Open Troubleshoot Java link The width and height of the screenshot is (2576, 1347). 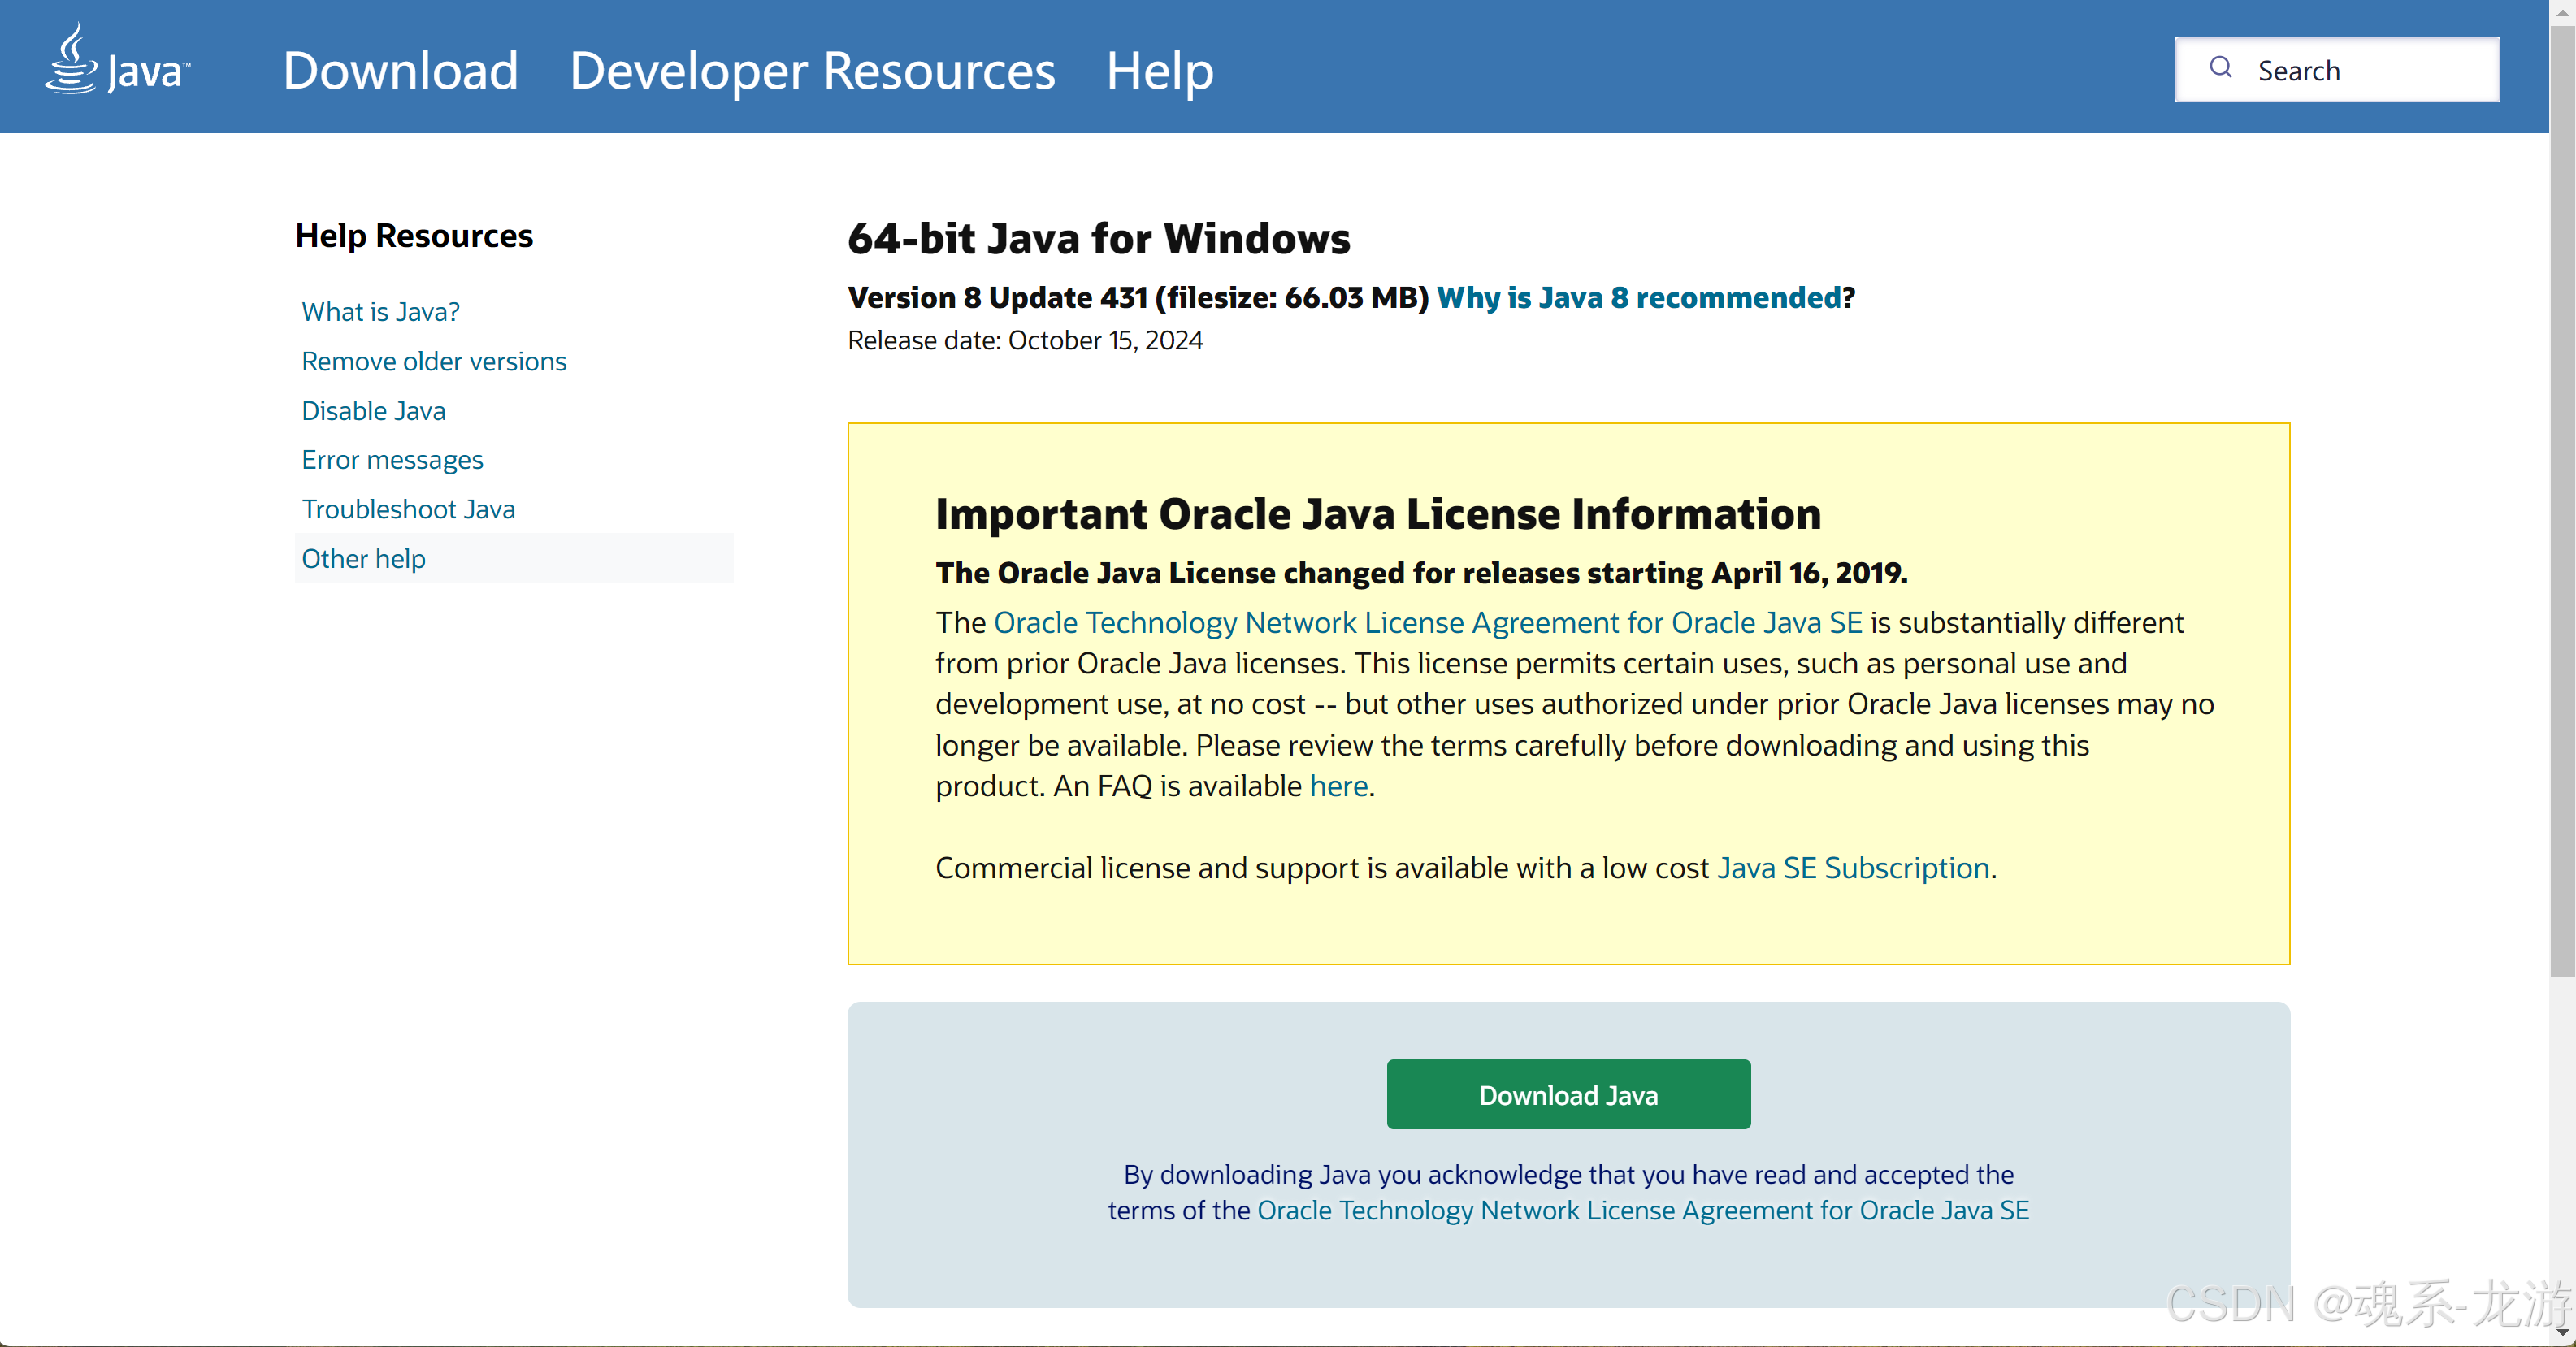[408, 509]
